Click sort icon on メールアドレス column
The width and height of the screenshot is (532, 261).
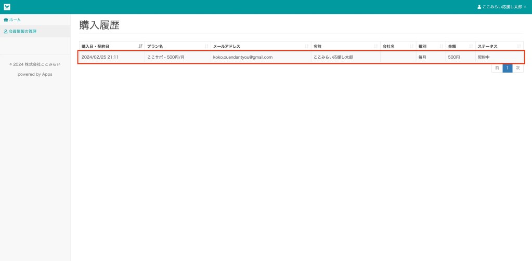point(307,46)
